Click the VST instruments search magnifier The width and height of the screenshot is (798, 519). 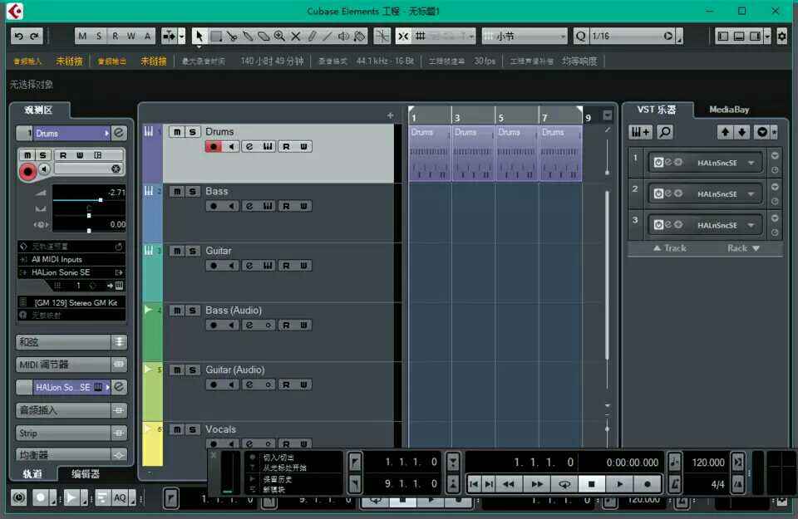(665, 132)
